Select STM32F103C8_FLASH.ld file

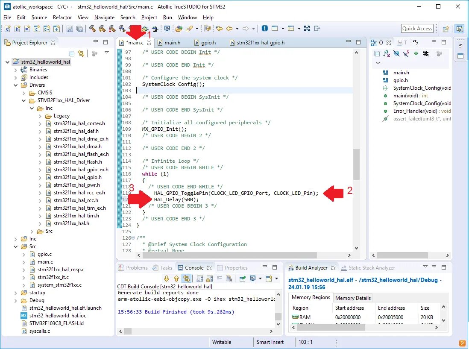pos(56,323)
